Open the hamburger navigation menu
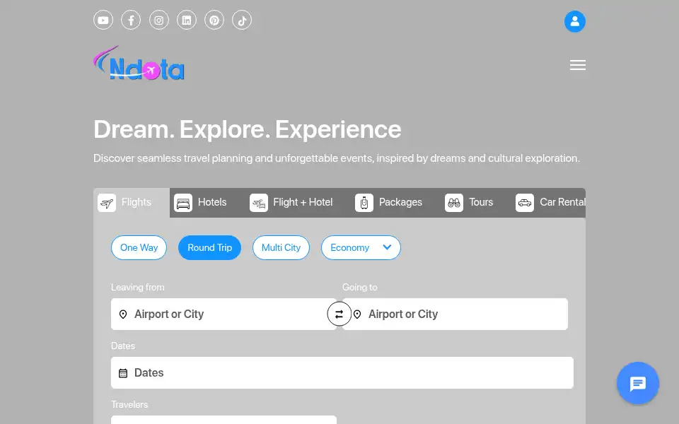The image size is (679, 424). click(x=578, y=65)
